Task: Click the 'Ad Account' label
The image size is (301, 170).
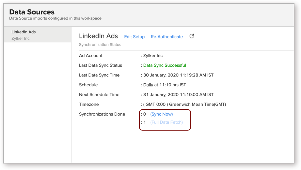Action: 91,55
